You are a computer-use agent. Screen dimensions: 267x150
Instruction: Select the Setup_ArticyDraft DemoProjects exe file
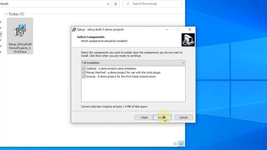(20, 36)
